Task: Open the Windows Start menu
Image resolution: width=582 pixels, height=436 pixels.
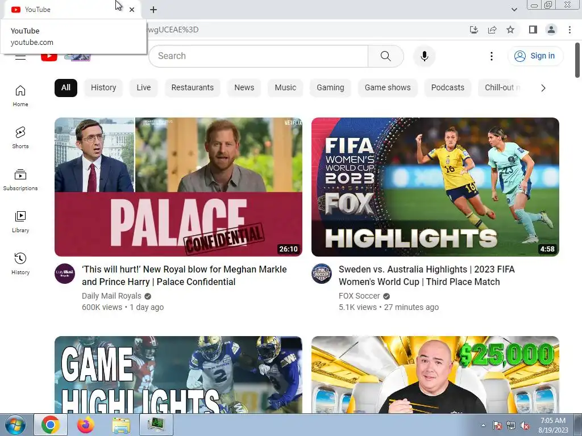Action: [15, 425]
